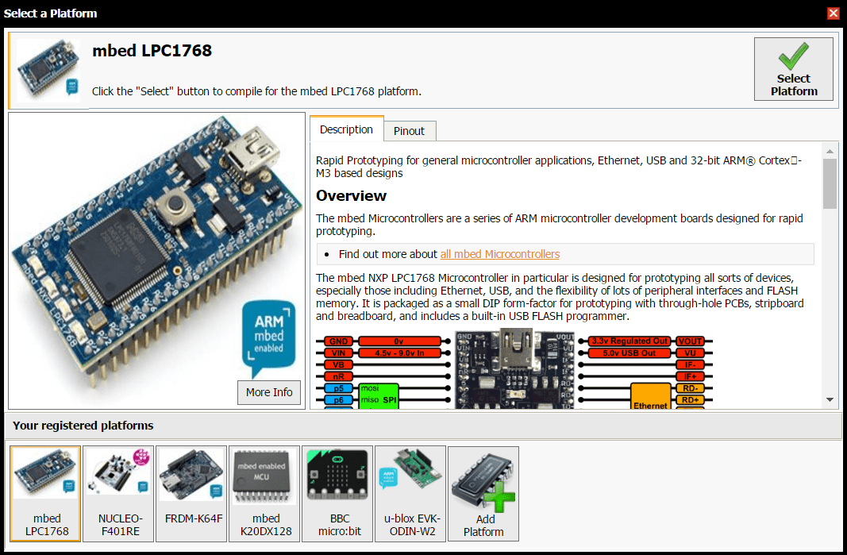847x555 pixels.
Task: Close the Select a Platform dialog
Action: coord(834,13)
